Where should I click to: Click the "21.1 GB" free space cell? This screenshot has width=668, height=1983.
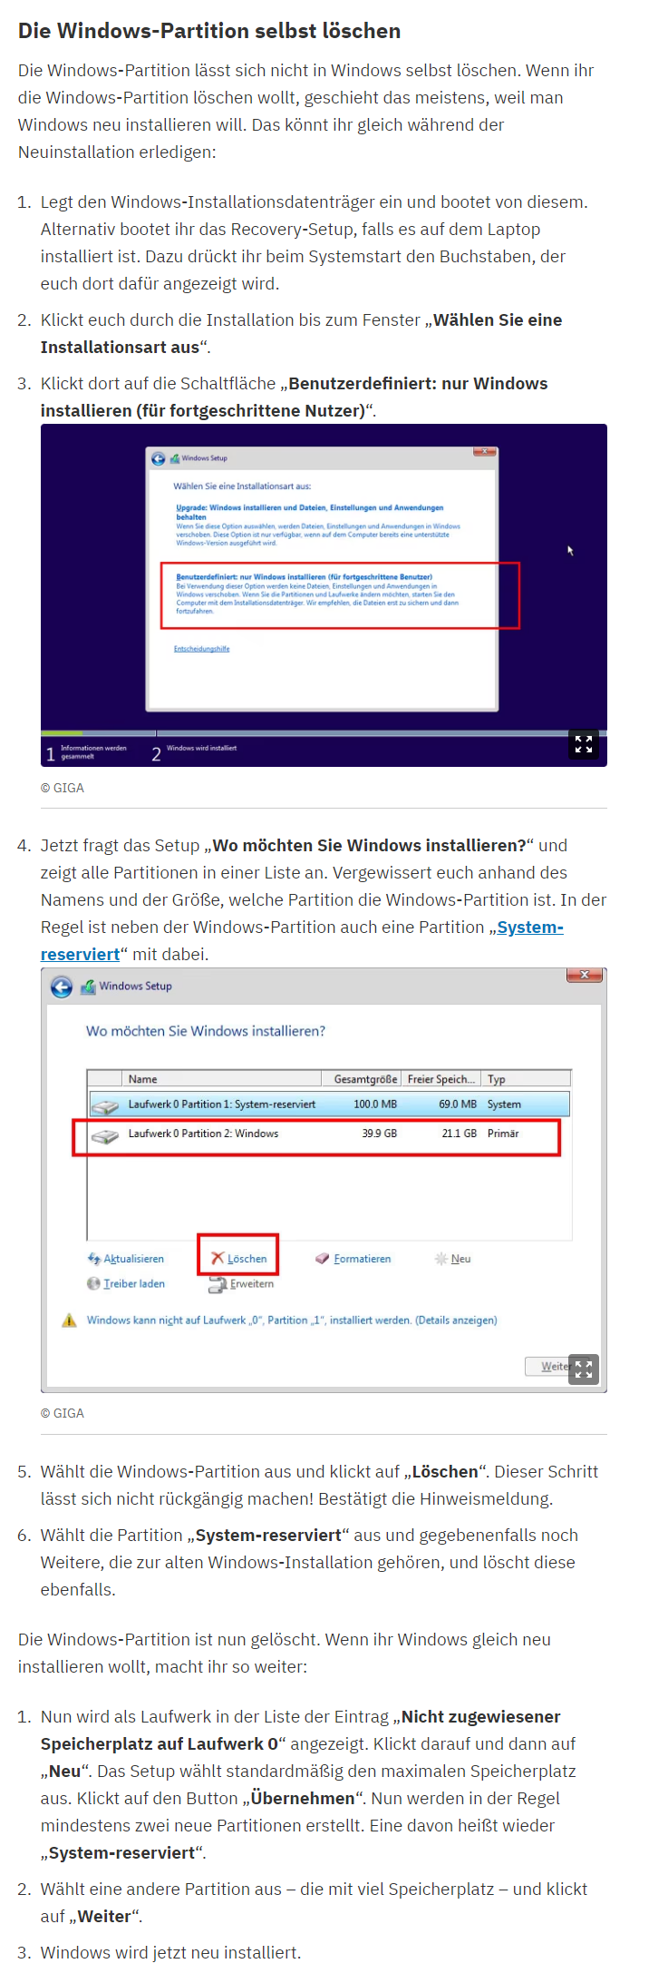[460, 1134]
